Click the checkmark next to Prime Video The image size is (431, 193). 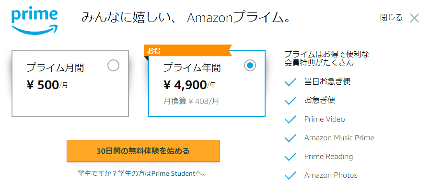tap(291, 119)
